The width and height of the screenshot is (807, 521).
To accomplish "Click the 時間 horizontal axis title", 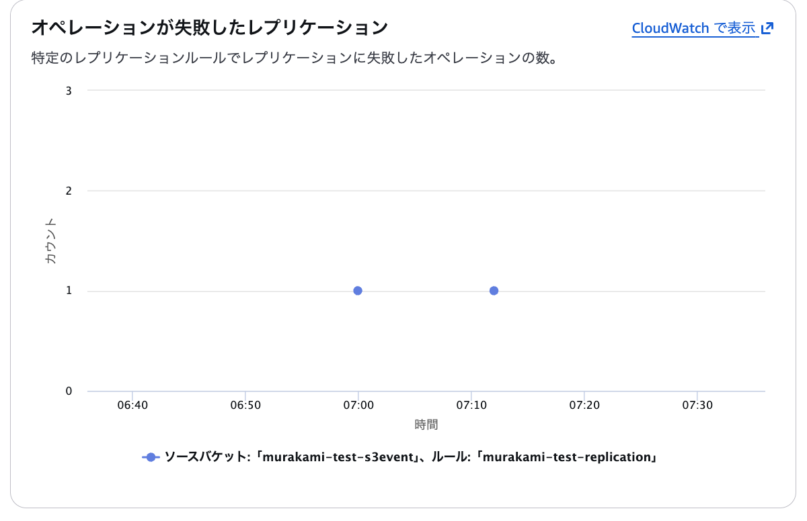I will (426, 424).
